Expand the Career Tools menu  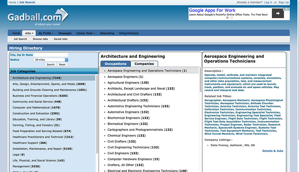pos(86,33)
